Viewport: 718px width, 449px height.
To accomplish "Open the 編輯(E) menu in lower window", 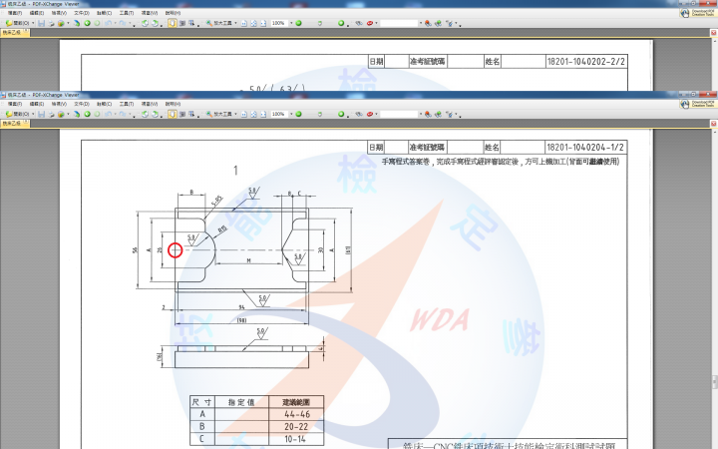I will tap(37, 104).
